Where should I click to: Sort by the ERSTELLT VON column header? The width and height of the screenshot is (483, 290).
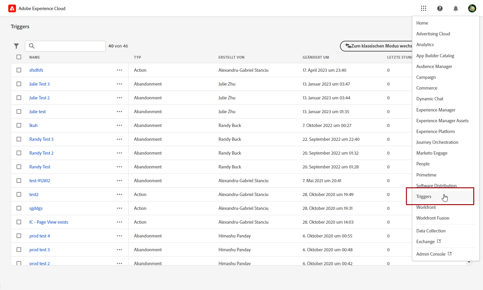(x=231, y=57)
